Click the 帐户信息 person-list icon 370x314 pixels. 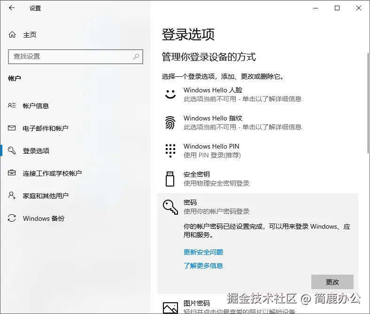click(12, 105)
